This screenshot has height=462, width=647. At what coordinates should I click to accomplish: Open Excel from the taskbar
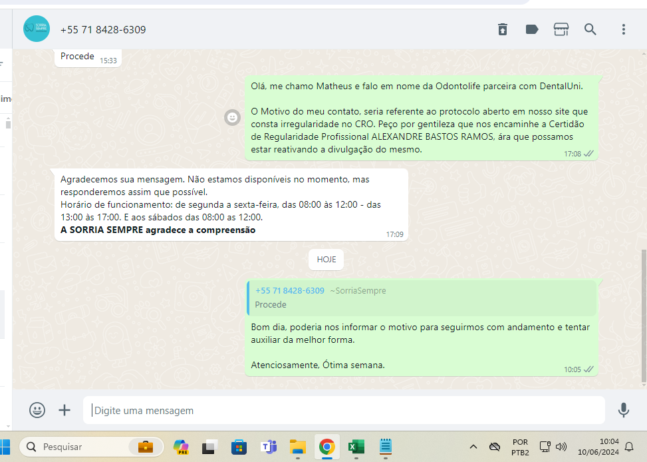point(356,447)
